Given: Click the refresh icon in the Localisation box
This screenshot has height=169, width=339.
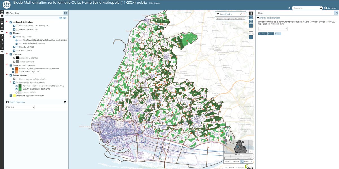Looking at the screenshot, I should (240, 14).
